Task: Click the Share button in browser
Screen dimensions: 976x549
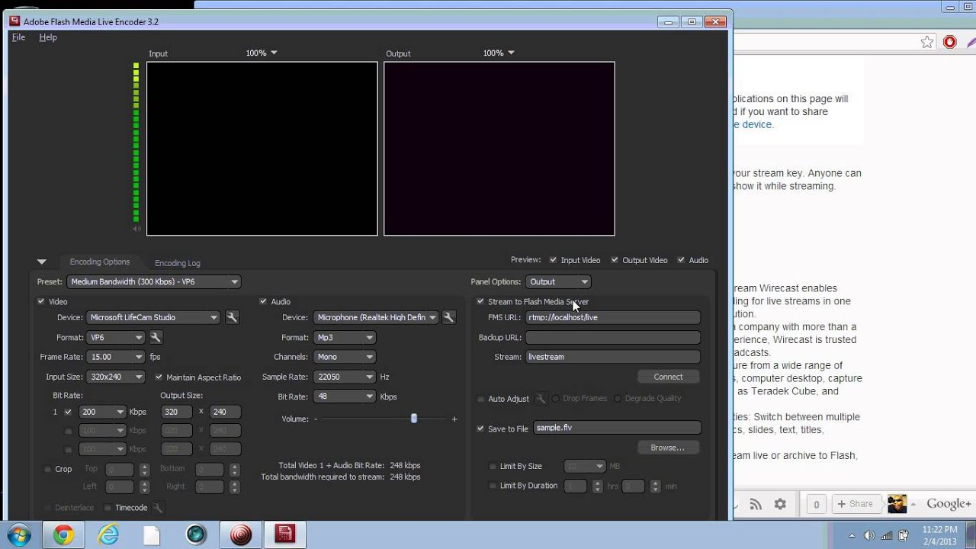Action: coord(855,504)
